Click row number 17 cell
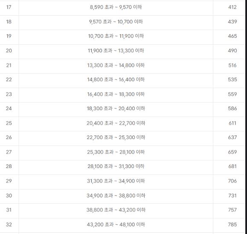Screen dimensions: 247x234 pyautogui.click(x=9, y=7)
